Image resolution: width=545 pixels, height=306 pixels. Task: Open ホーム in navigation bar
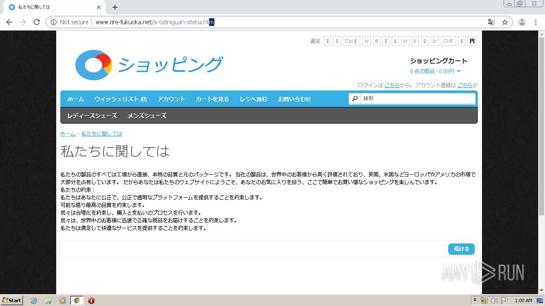point(75,99)
